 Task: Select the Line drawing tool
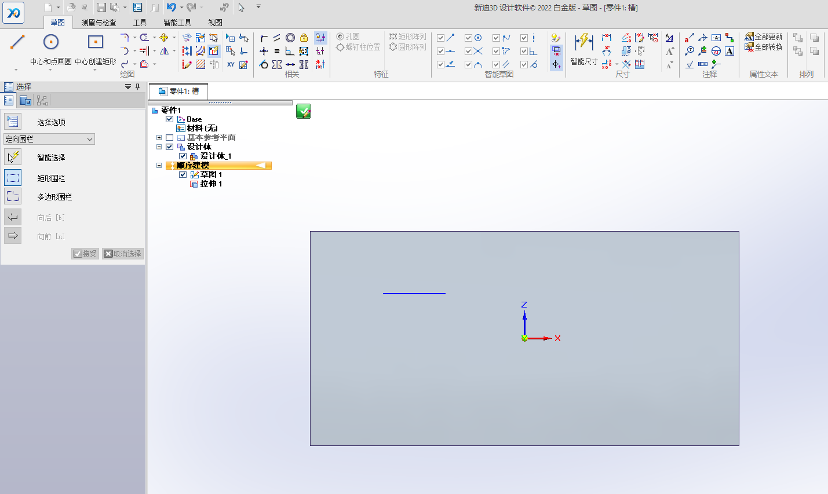click(x=17, y=42)
